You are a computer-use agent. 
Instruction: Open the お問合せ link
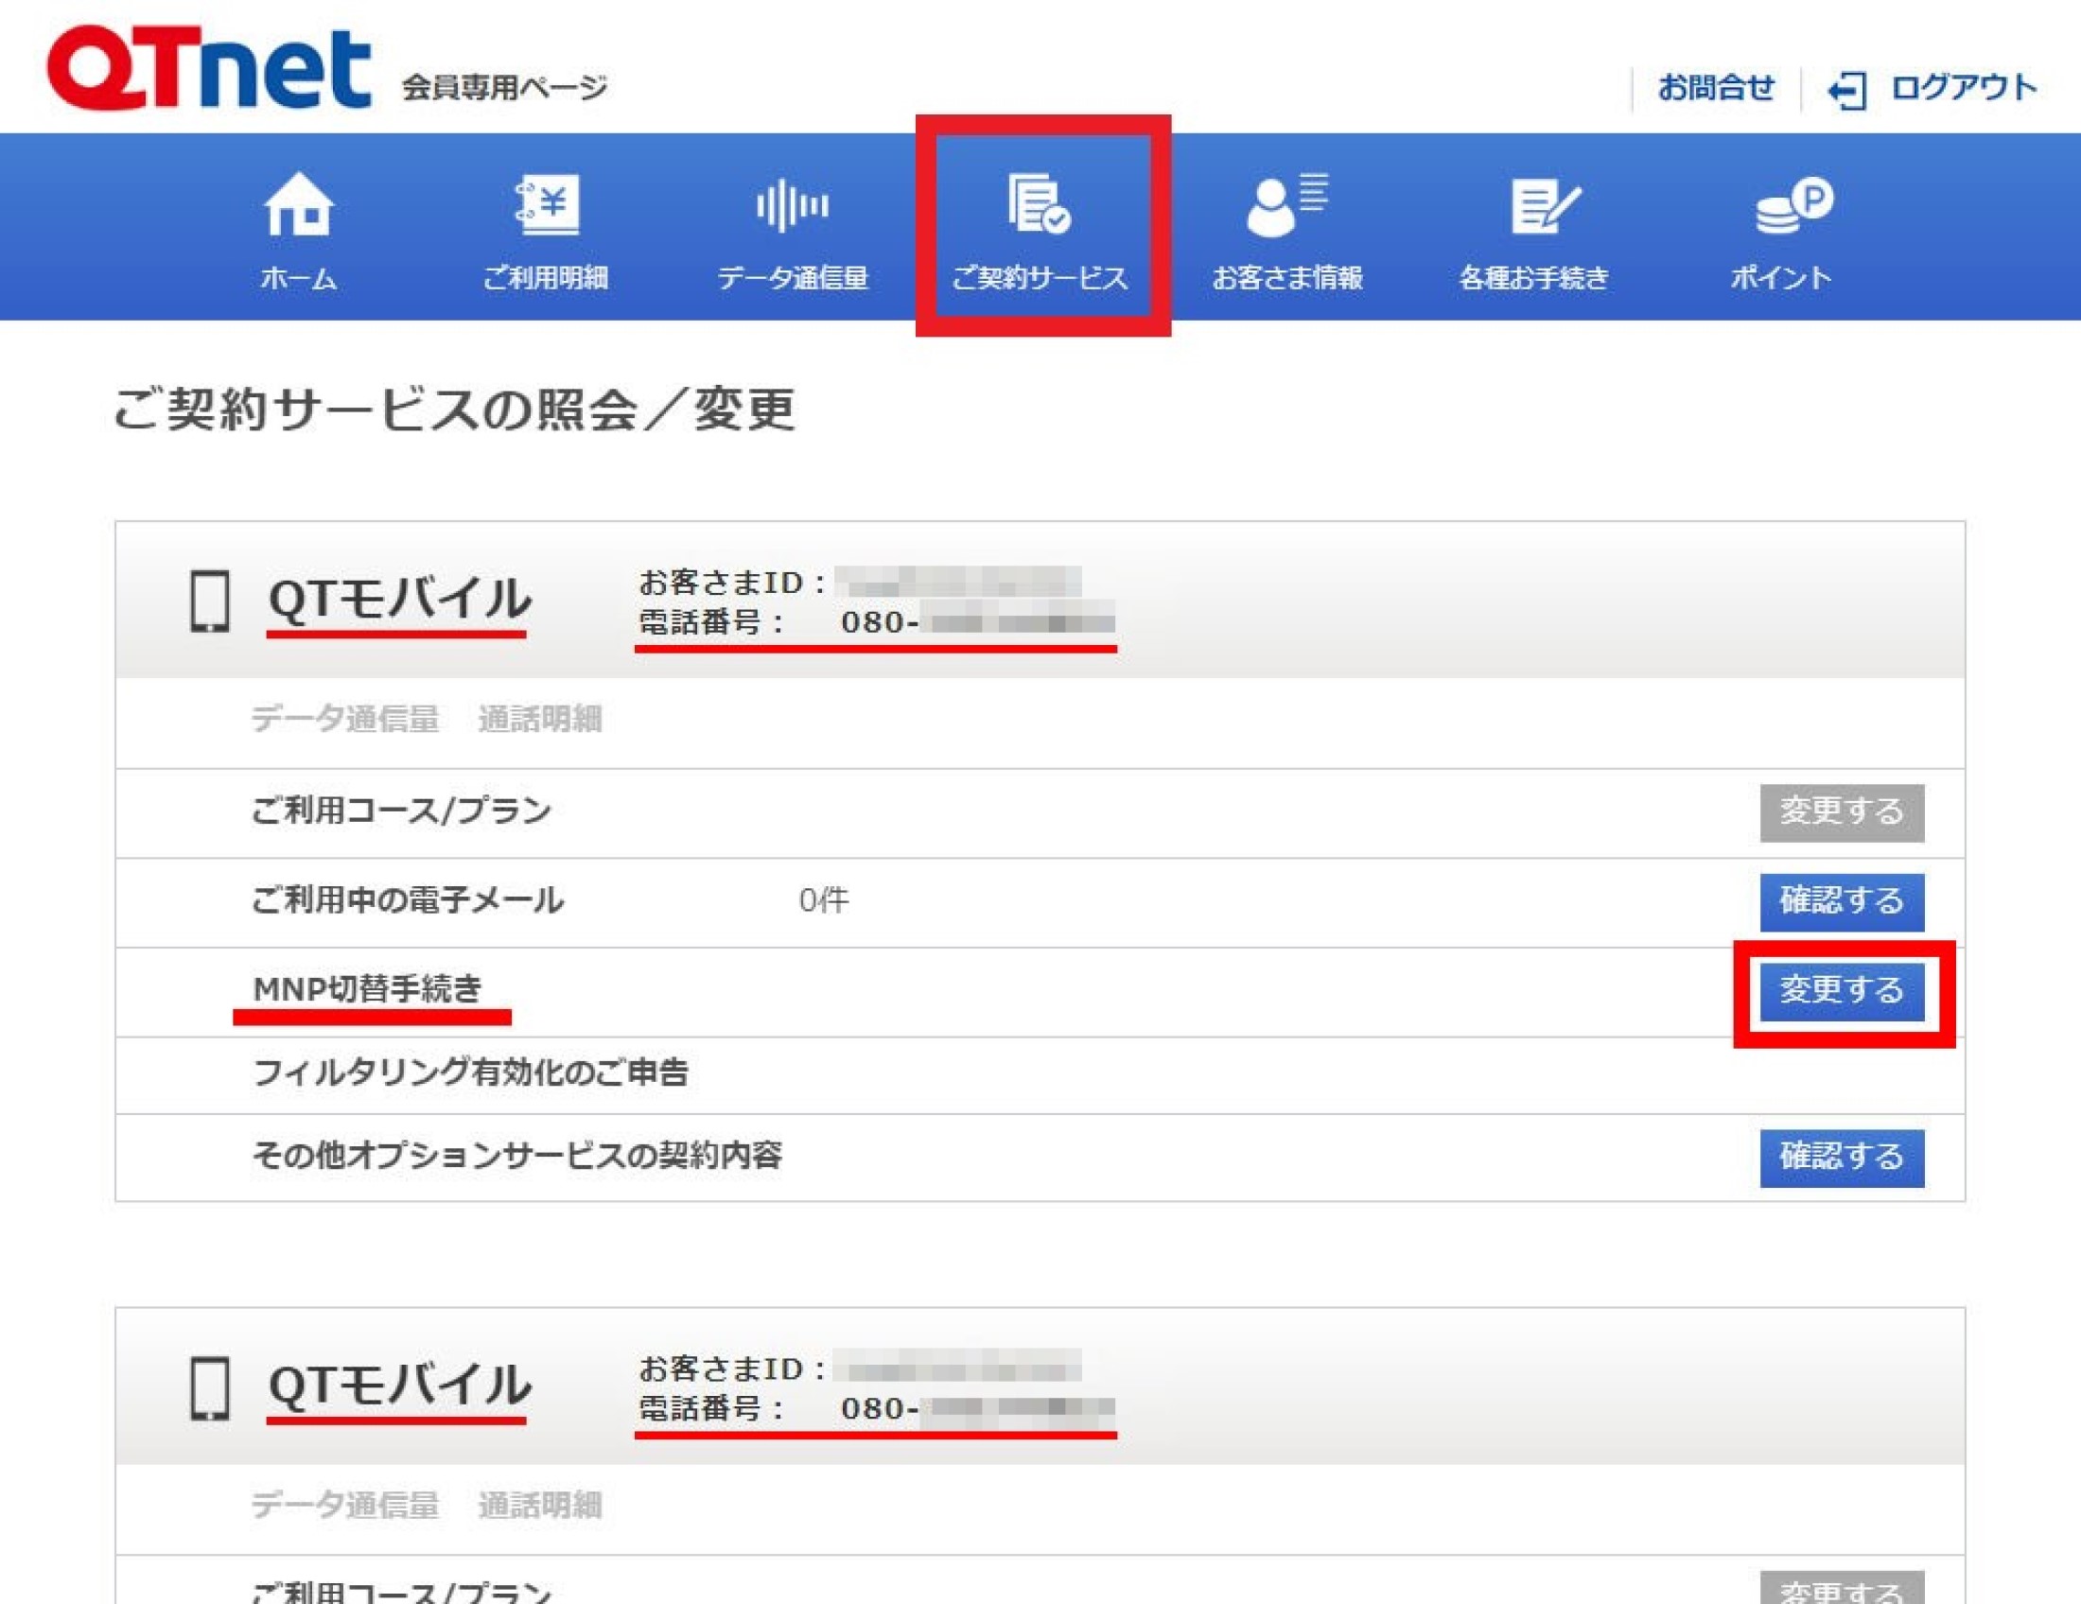1716,88
